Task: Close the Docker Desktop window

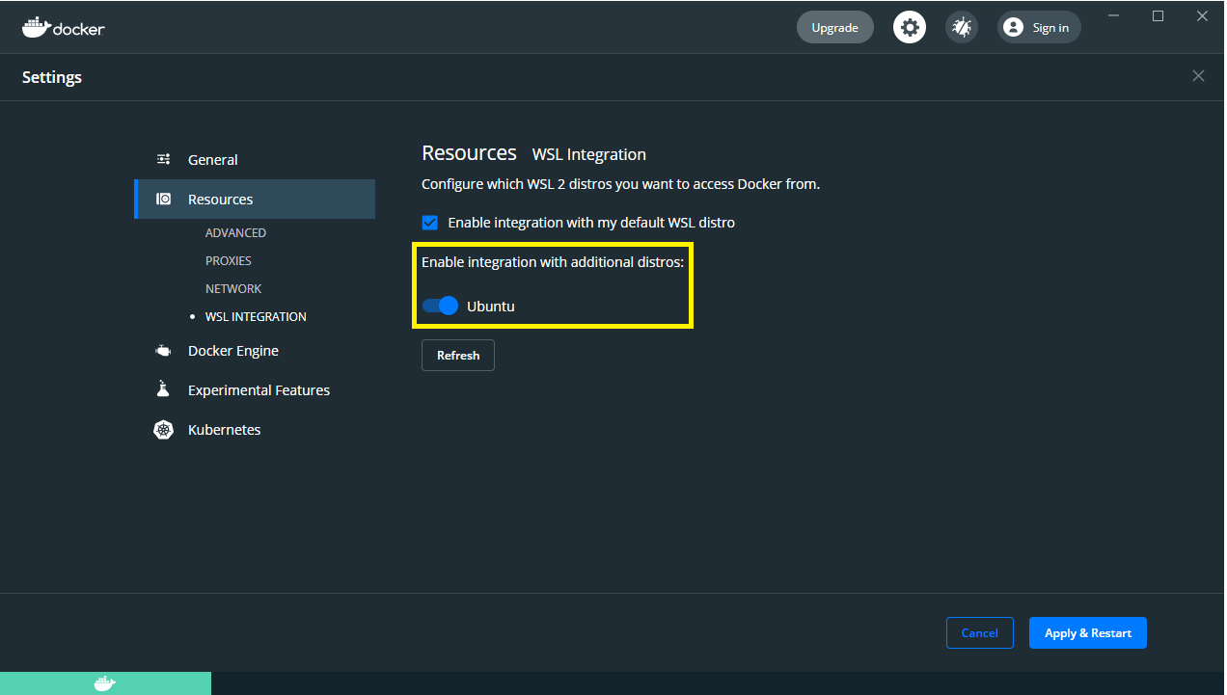Action: click(1202, 16)
